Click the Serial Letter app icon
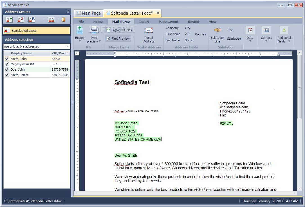The height and width of the screenshot is (207, 305). coord(5,5)
